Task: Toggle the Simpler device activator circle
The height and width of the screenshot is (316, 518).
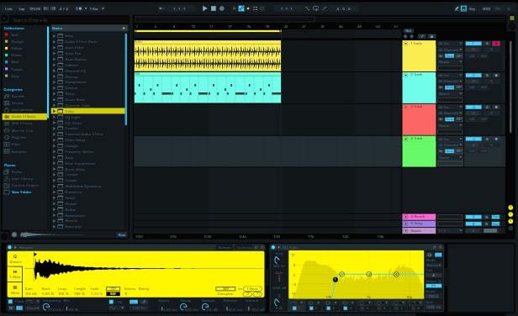Action: click(9, 247)
